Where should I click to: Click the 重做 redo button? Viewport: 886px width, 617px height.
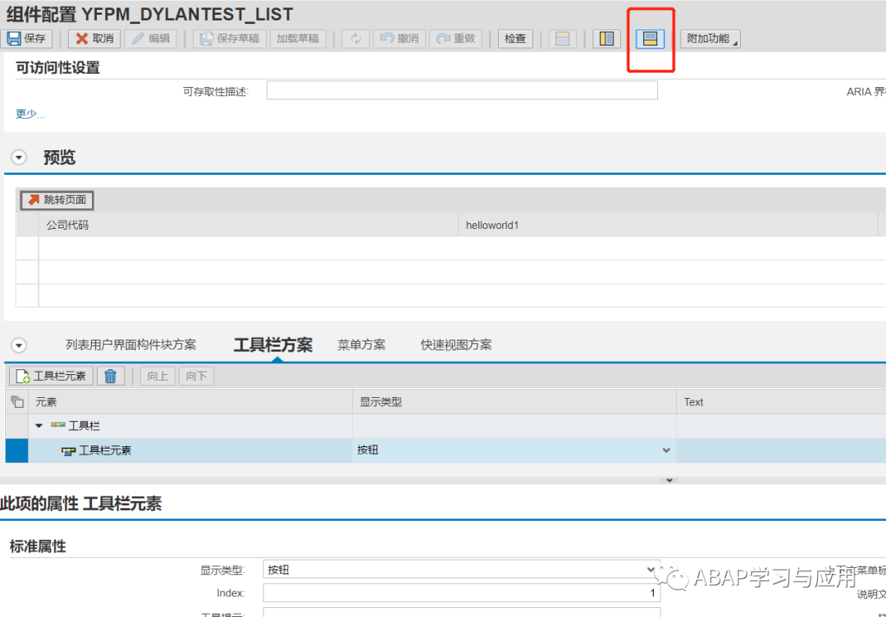[x=455, y=39]
